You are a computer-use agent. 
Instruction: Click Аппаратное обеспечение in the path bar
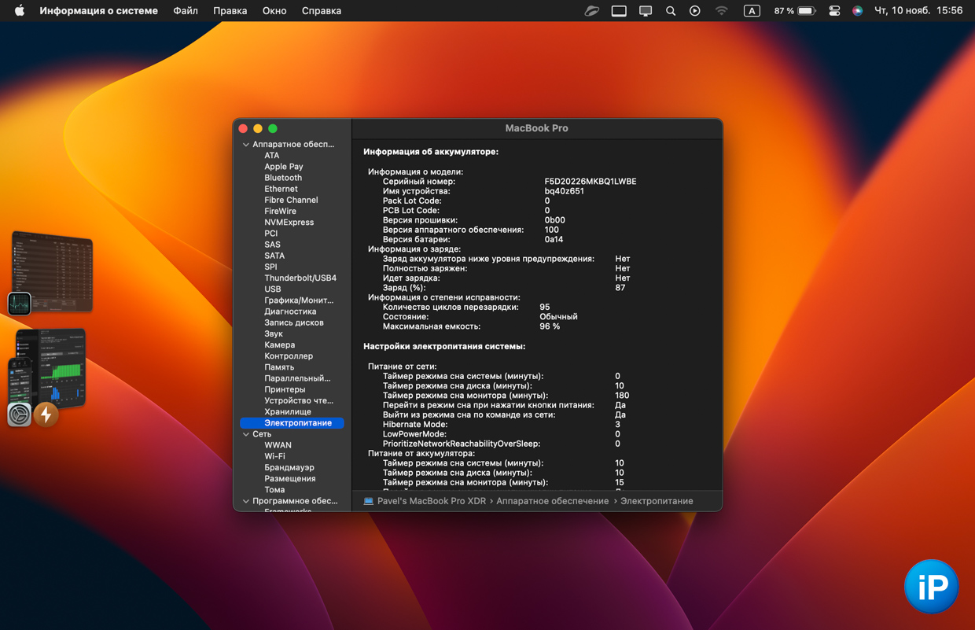pos(552,501)
